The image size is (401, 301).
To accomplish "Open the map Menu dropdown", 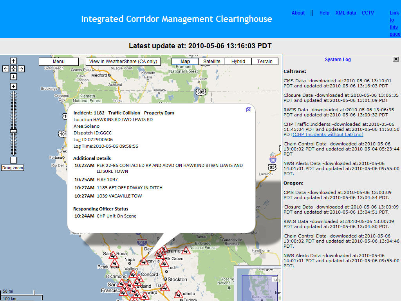I will [x=59, y=62].
